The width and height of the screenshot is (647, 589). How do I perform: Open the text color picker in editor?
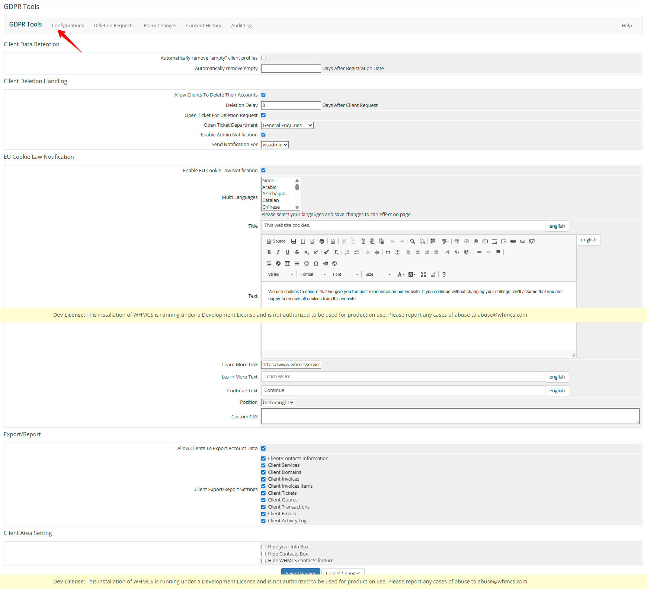(x=400, y=275)
